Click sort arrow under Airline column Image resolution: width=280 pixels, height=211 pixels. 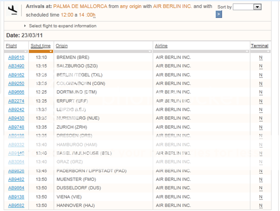tap(247, 51)
